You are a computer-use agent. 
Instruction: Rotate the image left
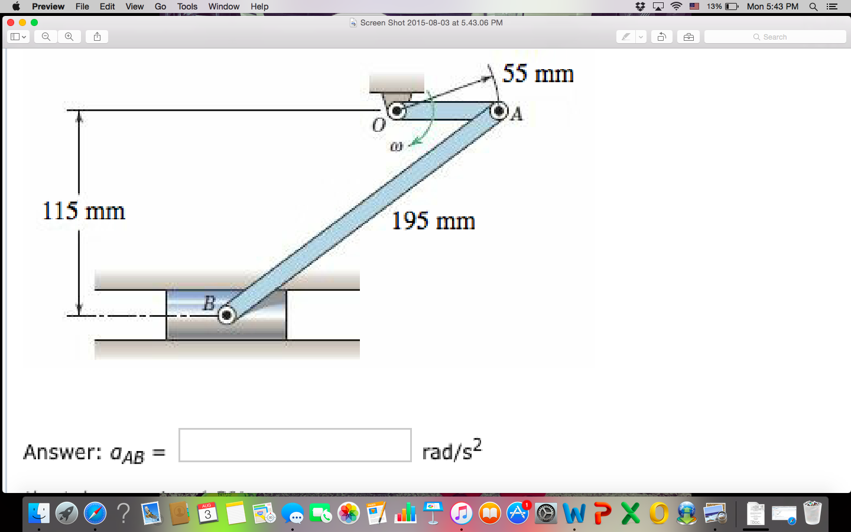coord(661,36)
